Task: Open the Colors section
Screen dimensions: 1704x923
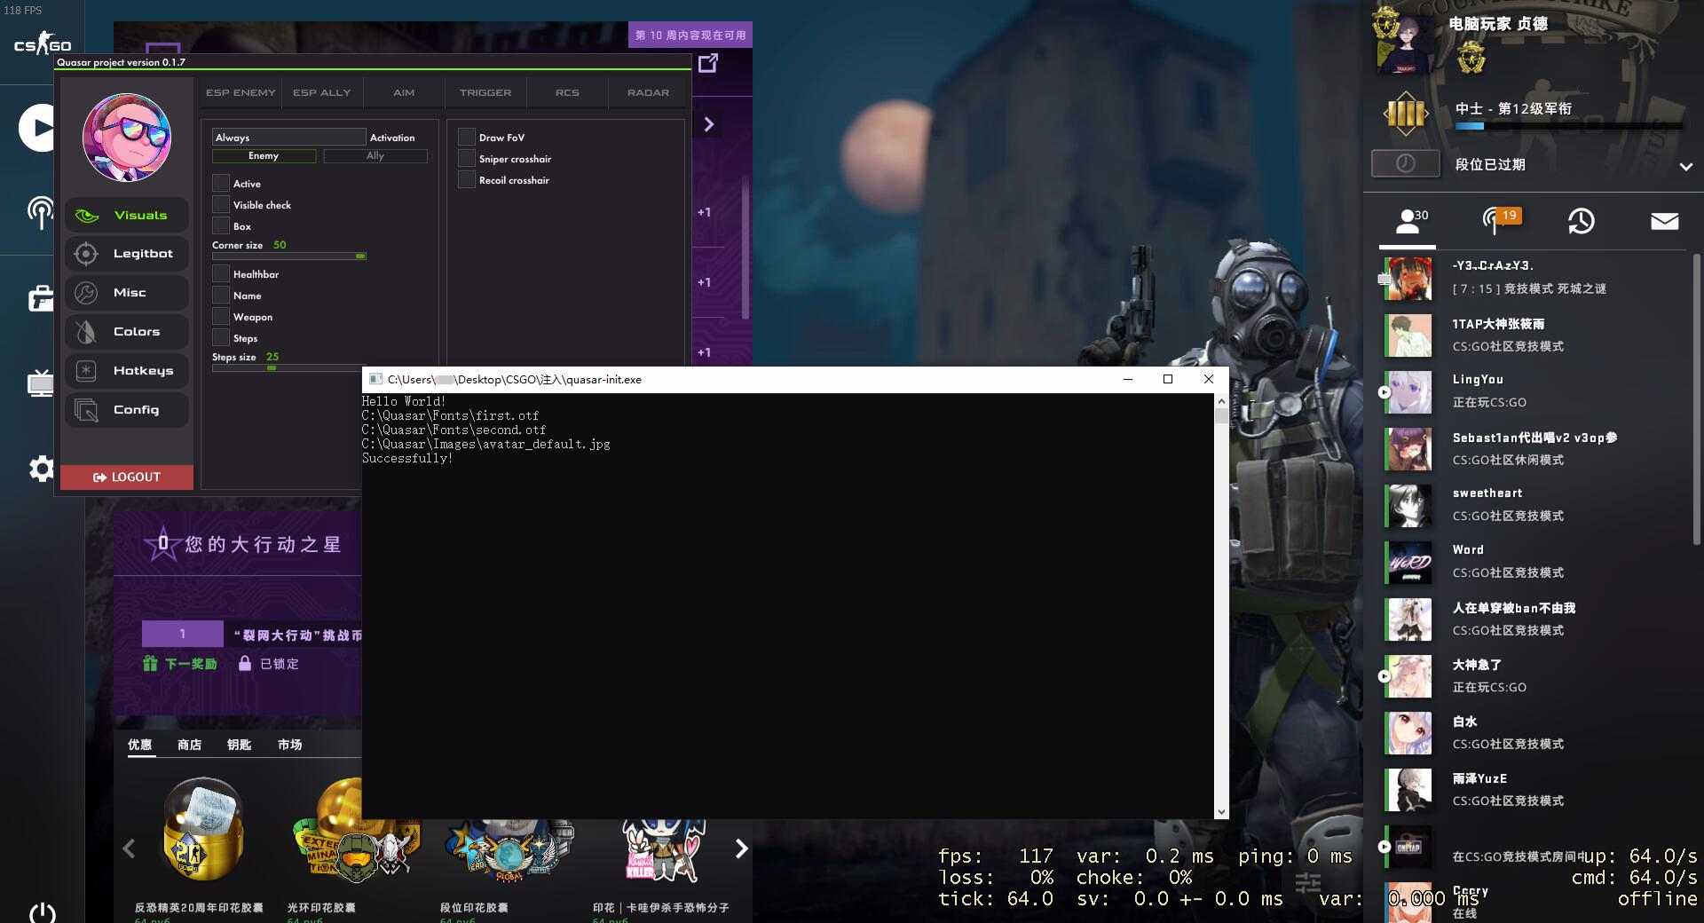Action: point(127,332)
